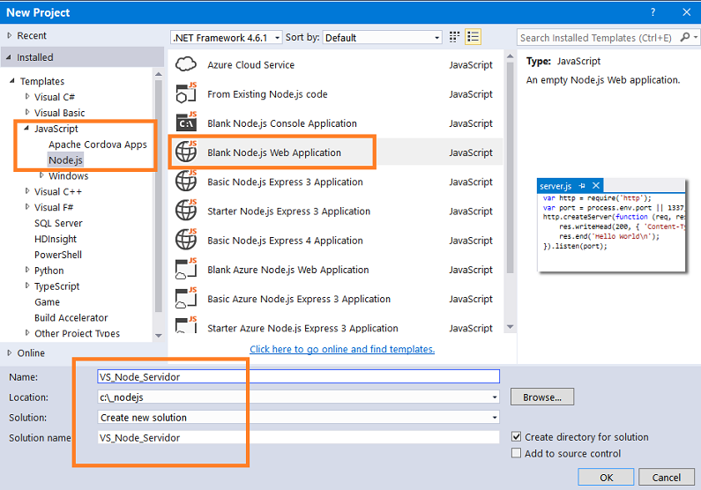701x490 pixels.
Task: Select 'Azure Cloud Service' template name
Action: click(250, 64)
